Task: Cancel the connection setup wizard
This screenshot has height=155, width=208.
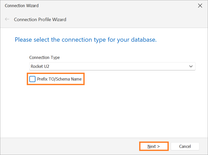Action: 185,146
